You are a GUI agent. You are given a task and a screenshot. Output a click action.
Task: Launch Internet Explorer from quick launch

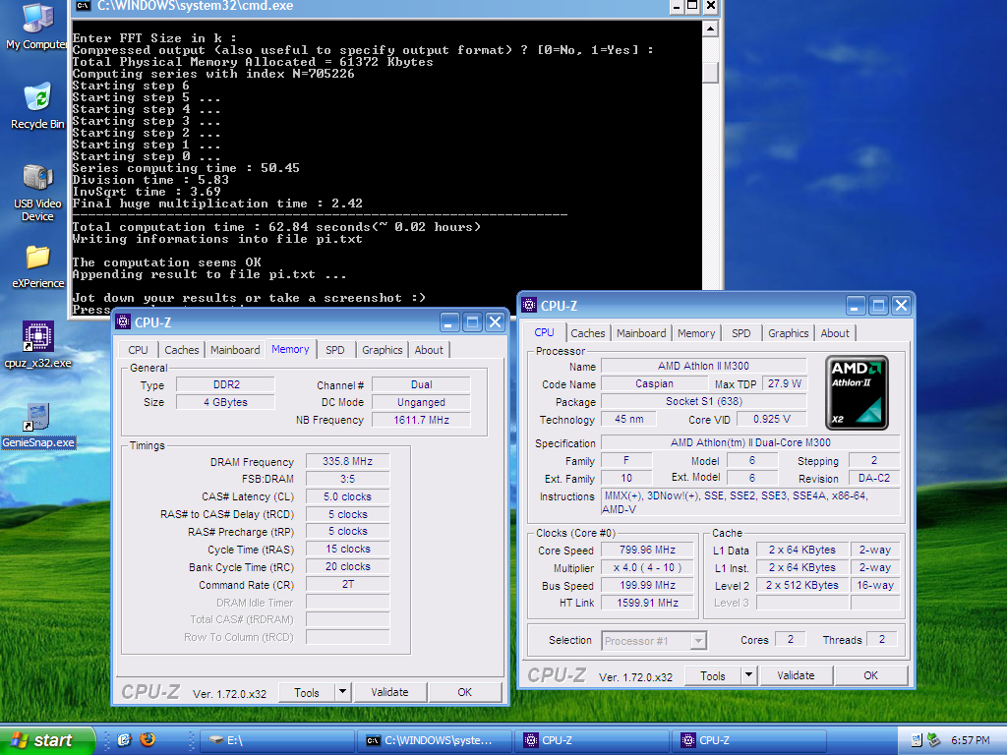tap(124, 739)
